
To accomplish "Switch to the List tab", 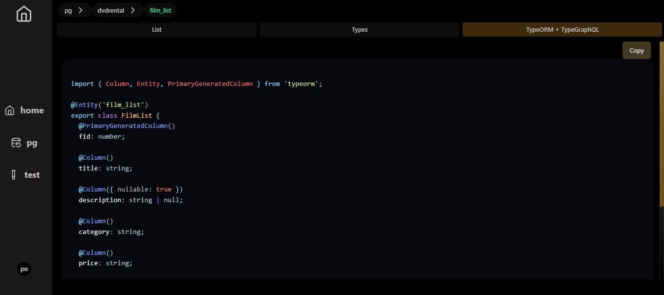I will [157, 30].
